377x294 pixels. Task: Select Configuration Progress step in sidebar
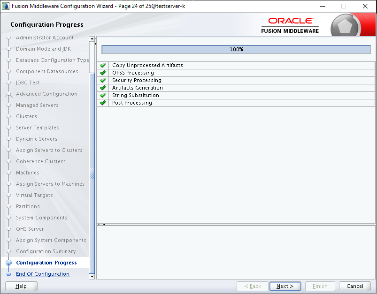(x=46, y=263)
